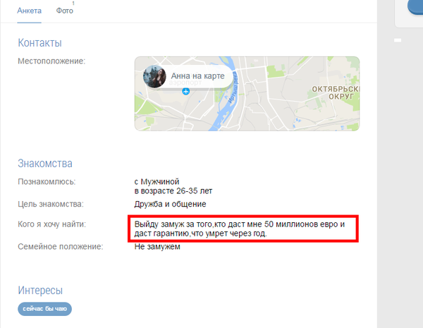The height and width of the screenshot is (328, 423).
Task: Click the blue button at top right
Action: tap(415, 7)
